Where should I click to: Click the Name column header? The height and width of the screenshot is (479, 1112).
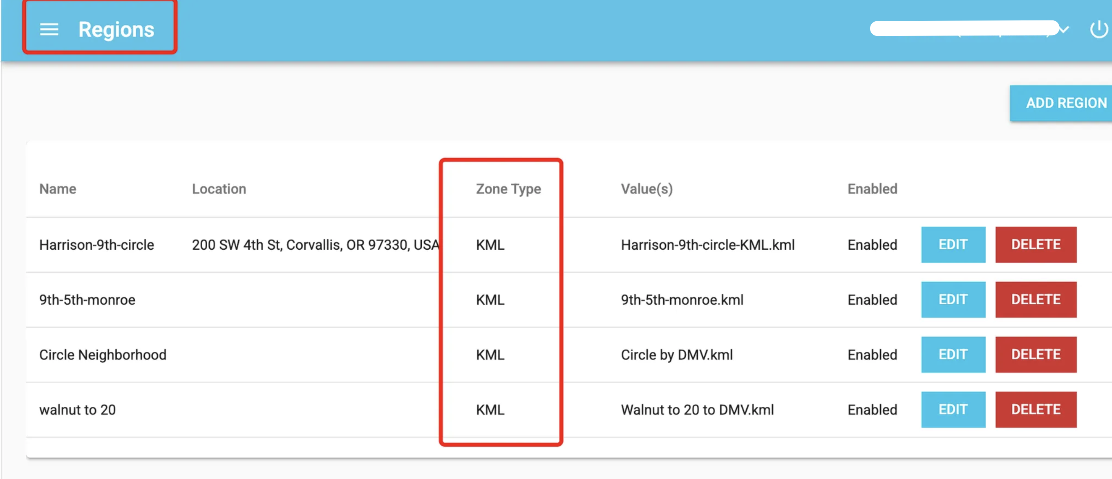pos(57,189)
